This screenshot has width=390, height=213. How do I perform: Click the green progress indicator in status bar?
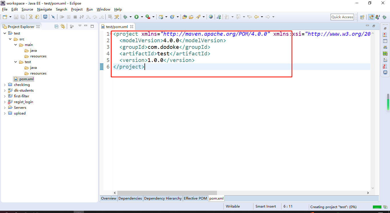pyautogui.click(x=377, y=207)
